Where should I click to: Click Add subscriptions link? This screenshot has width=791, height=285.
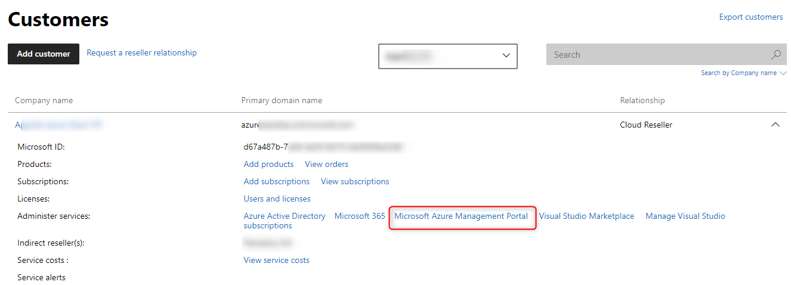pos(276,181)
